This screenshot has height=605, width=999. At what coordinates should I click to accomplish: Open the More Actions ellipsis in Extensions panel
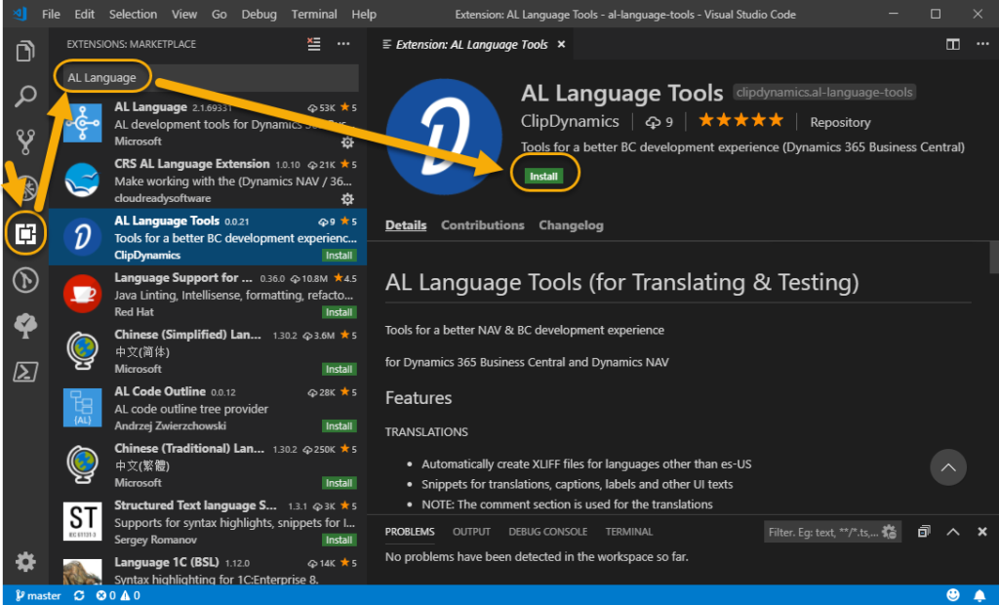pos(343,44)
